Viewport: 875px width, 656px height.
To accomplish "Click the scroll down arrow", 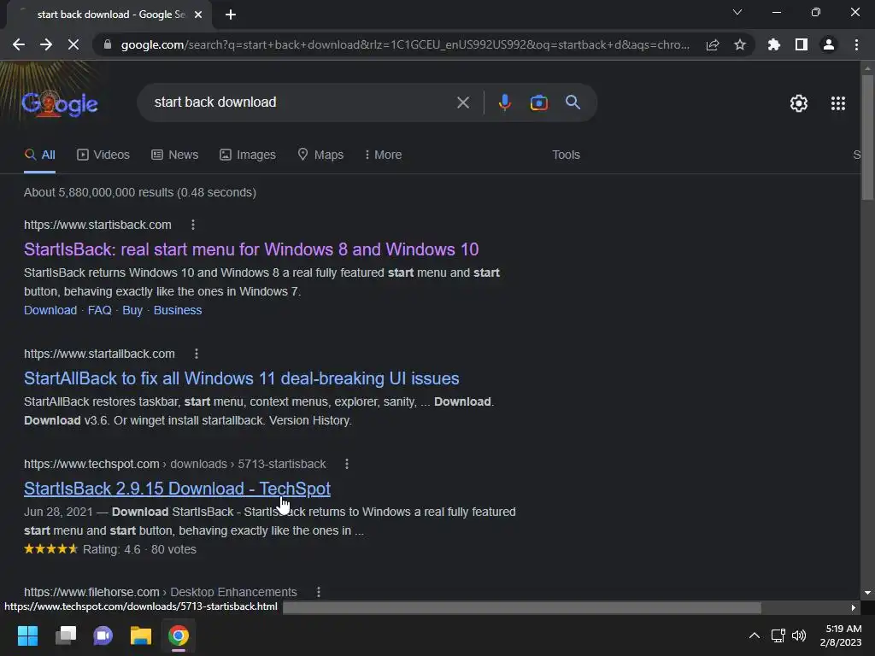I will coord(867,593).
